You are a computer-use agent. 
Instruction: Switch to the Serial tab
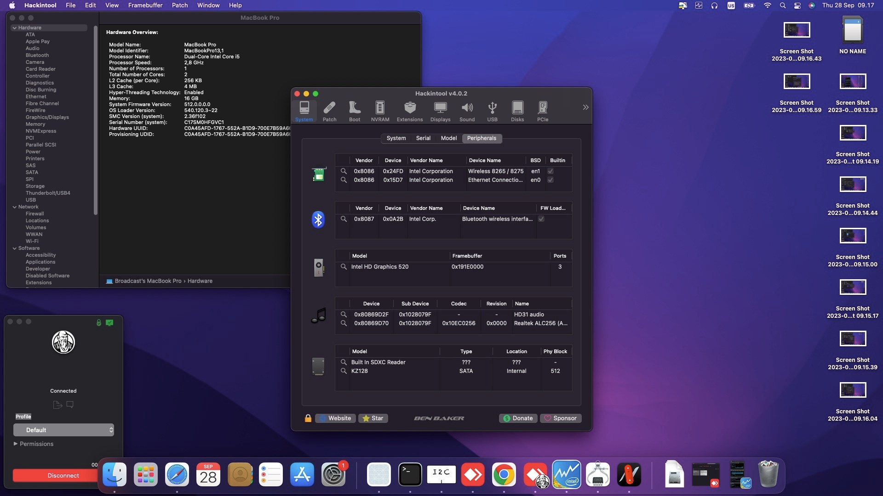coord(423,138)
